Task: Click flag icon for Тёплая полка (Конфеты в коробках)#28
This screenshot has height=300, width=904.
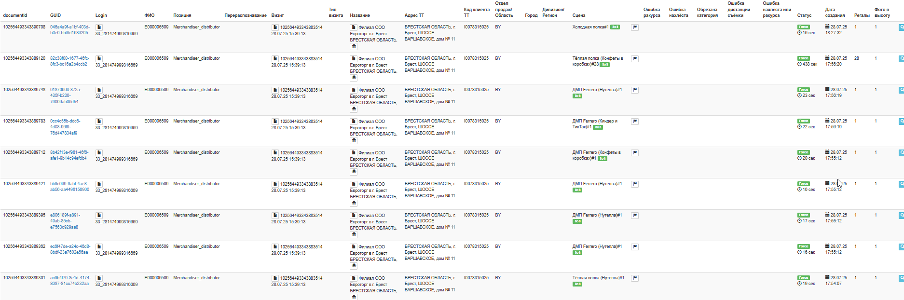Action: [635, 59]
